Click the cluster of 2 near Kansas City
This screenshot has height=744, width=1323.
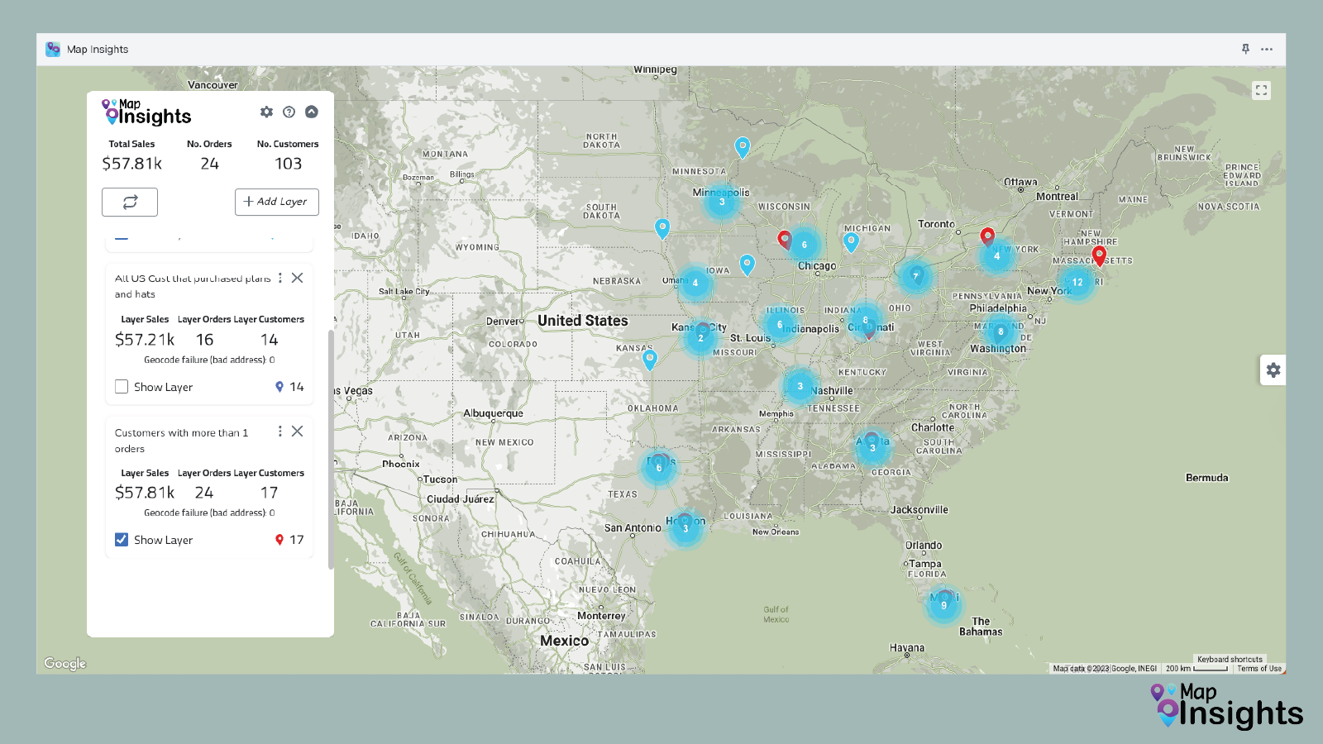click(700, 338)
